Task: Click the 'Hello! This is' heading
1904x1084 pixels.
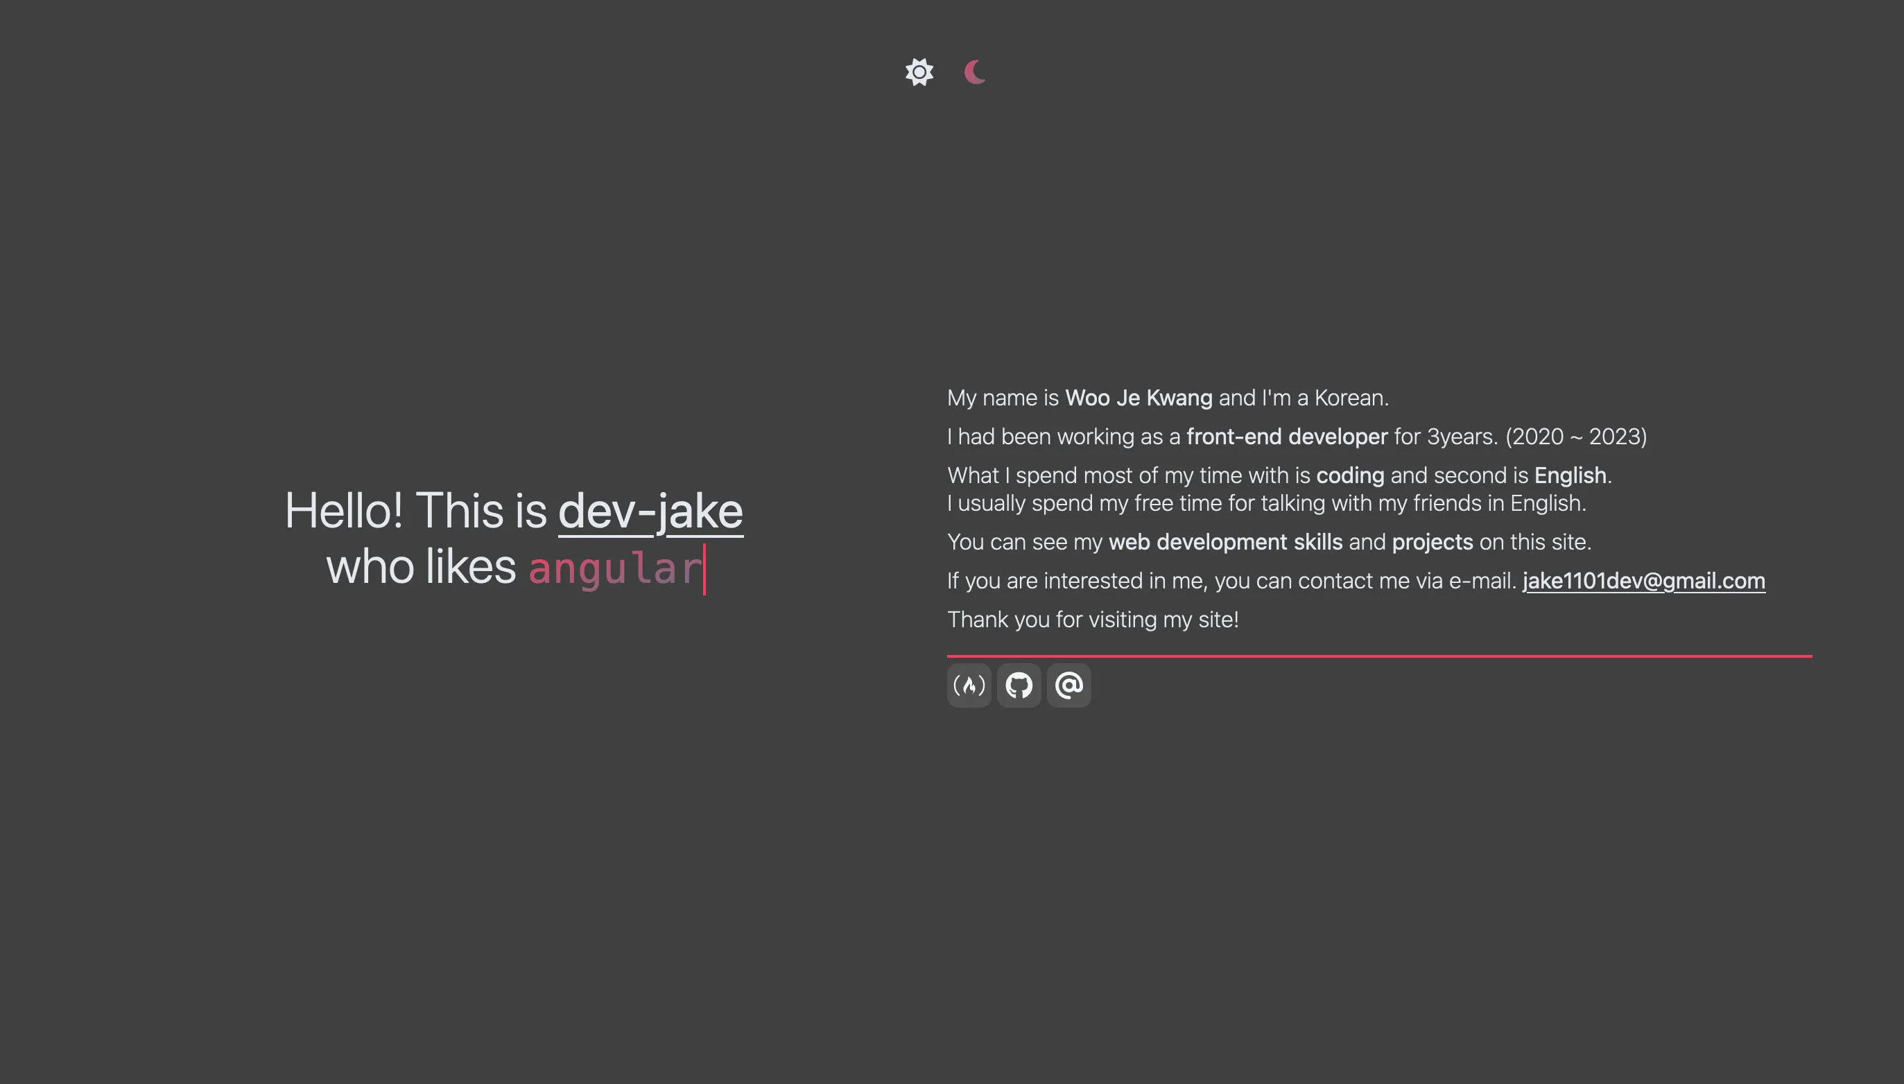Action: tap(415, 512)
